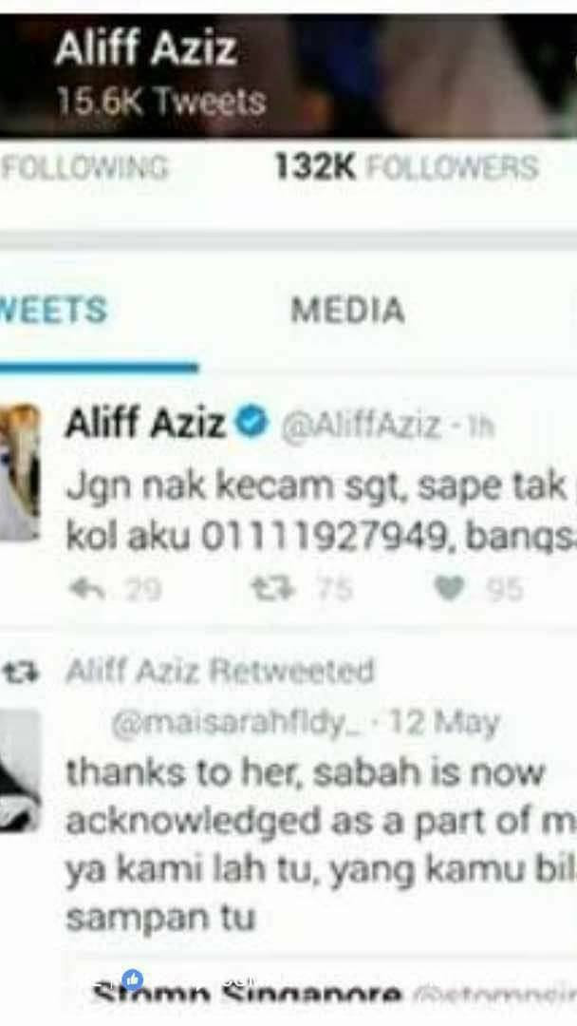The image size is (577, 1026).
Task: Retweet Aliff Aziz's latest tweet
Action: (274, 590)
